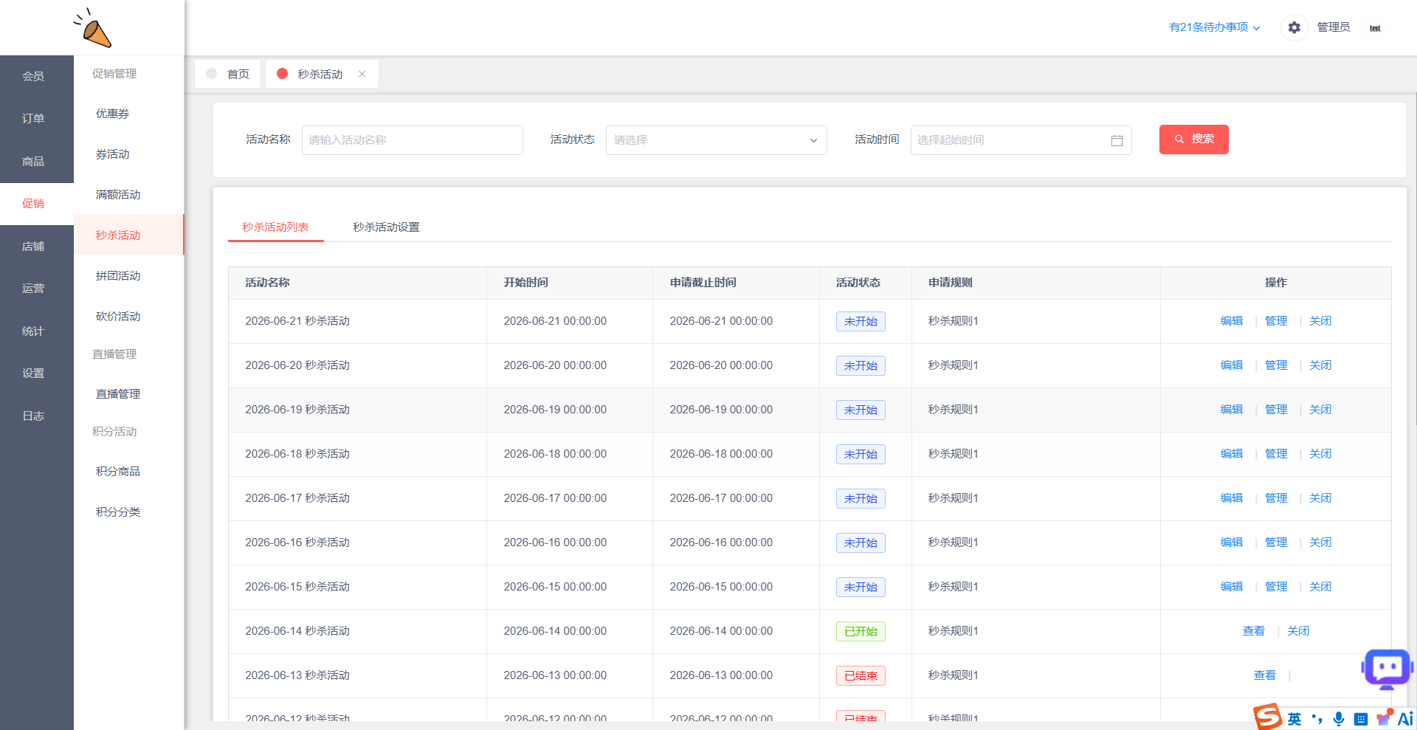Click the Sogou microphone voice input icon
Image resolution: width=1417 pixels, height=730 pixels.
click(x=1339, y=719)
